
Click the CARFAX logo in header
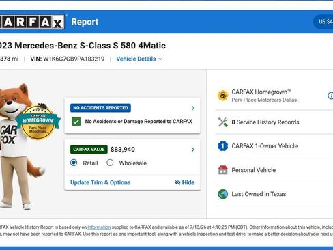click(32, 22)
